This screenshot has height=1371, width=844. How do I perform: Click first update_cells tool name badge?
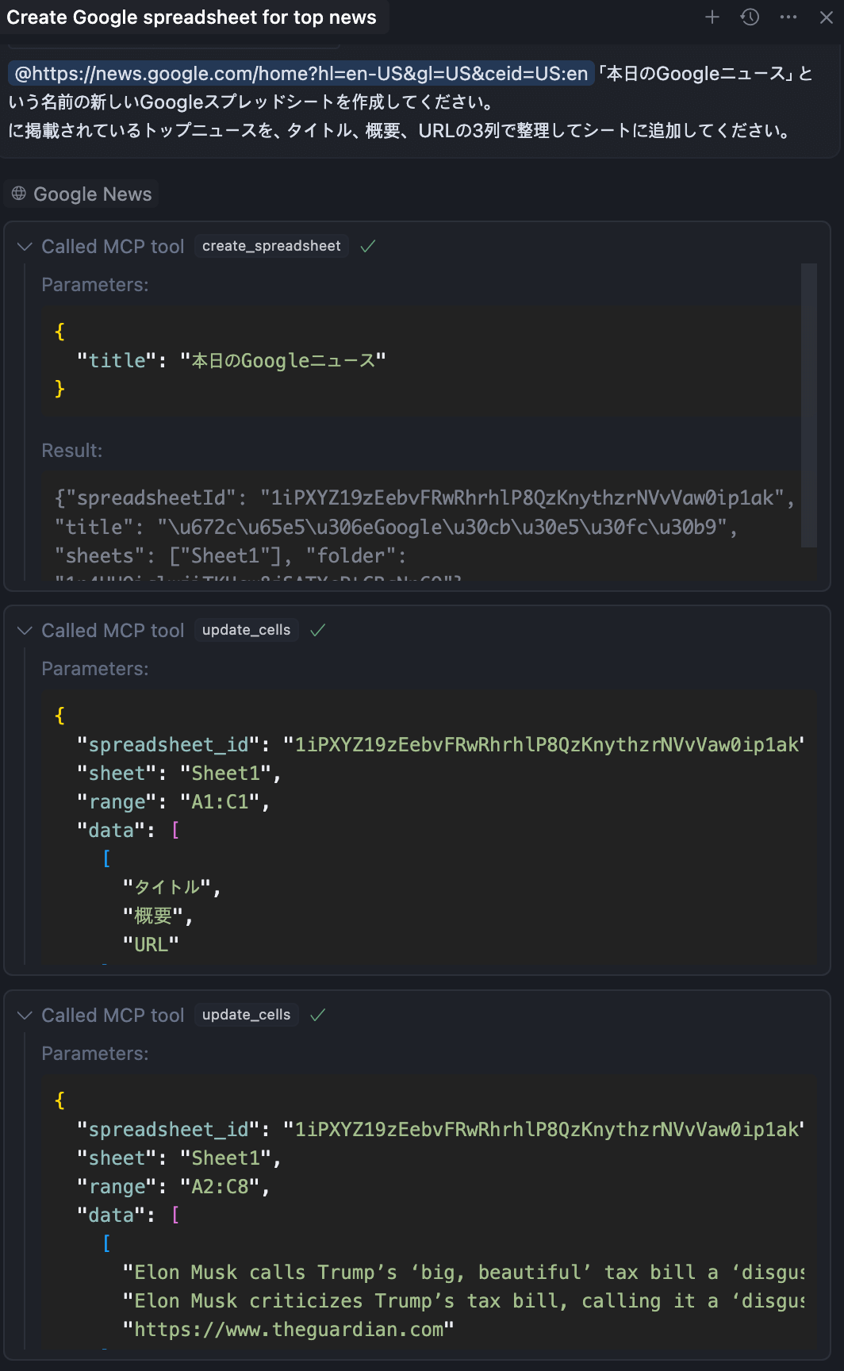coord(246,630)
